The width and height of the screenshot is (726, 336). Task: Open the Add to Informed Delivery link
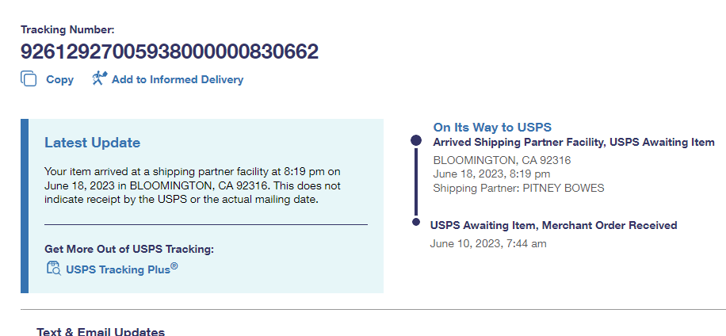point(177,79)
